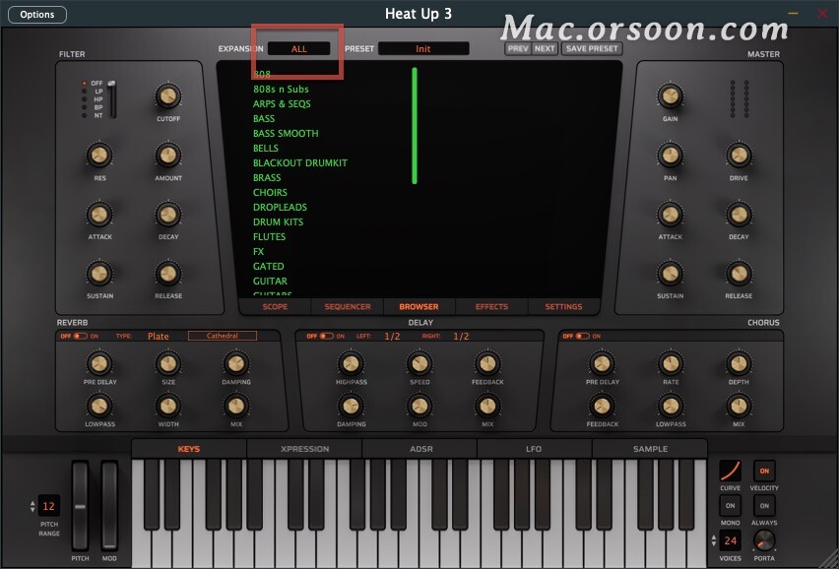This screenshot has width=839, height=569.
Task: Open the Cathedral reverb preset dropdown
Action: [222, 336]
